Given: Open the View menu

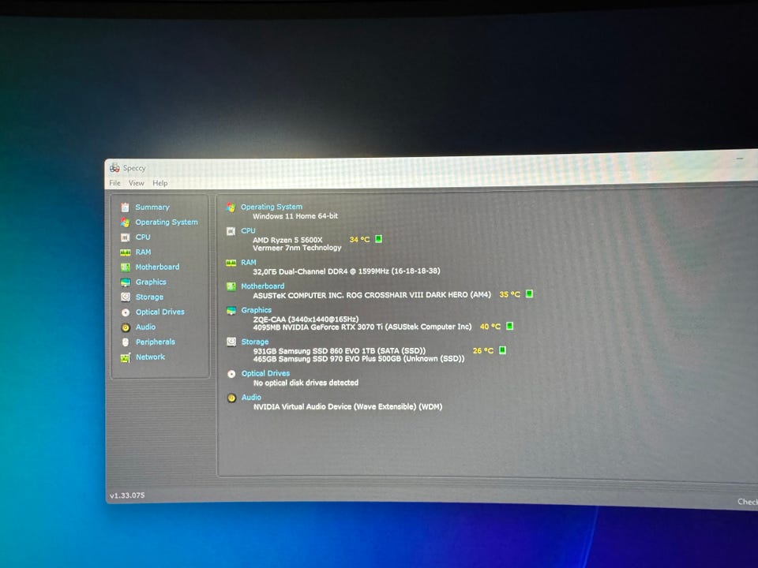Looking at the screenshot, I should click(137, 183).
